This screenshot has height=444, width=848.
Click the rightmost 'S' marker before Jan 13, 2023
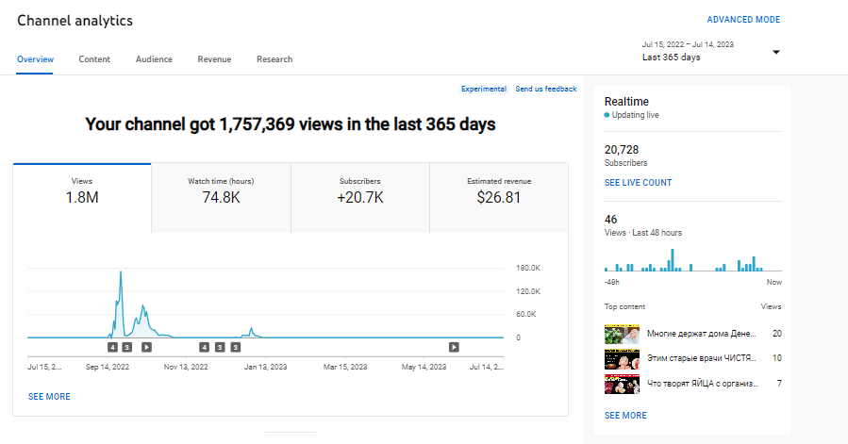point(235,347)
